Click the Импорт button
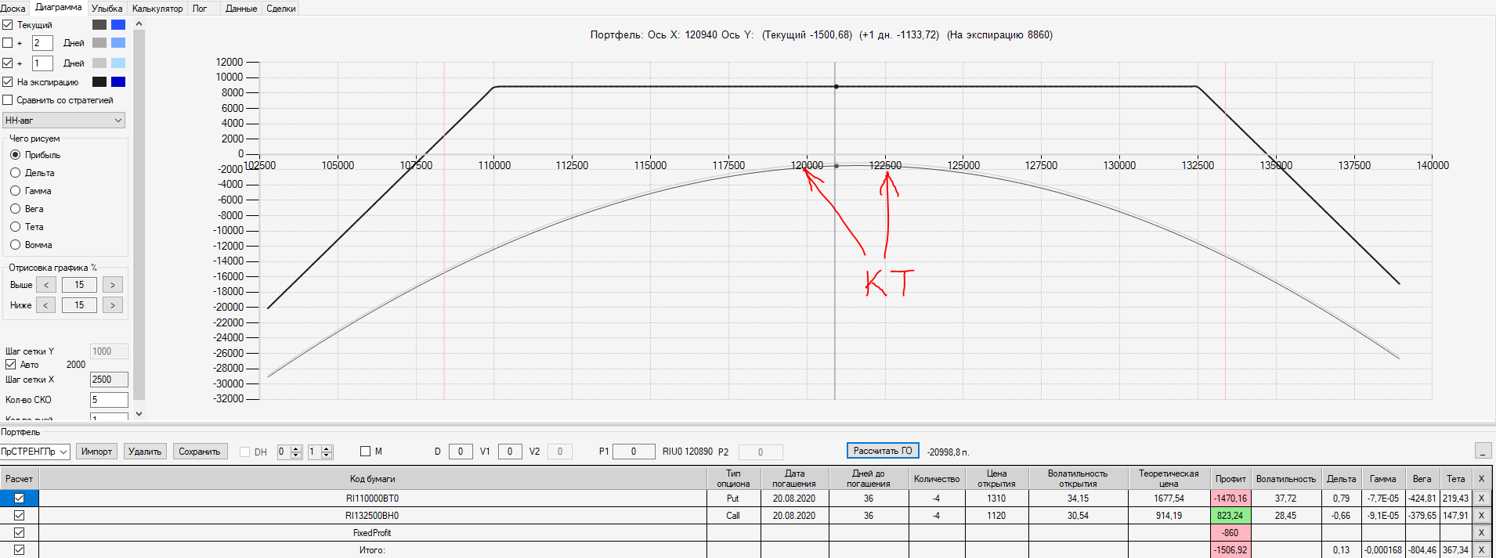Screen dimensions: 1496x558 96,452
